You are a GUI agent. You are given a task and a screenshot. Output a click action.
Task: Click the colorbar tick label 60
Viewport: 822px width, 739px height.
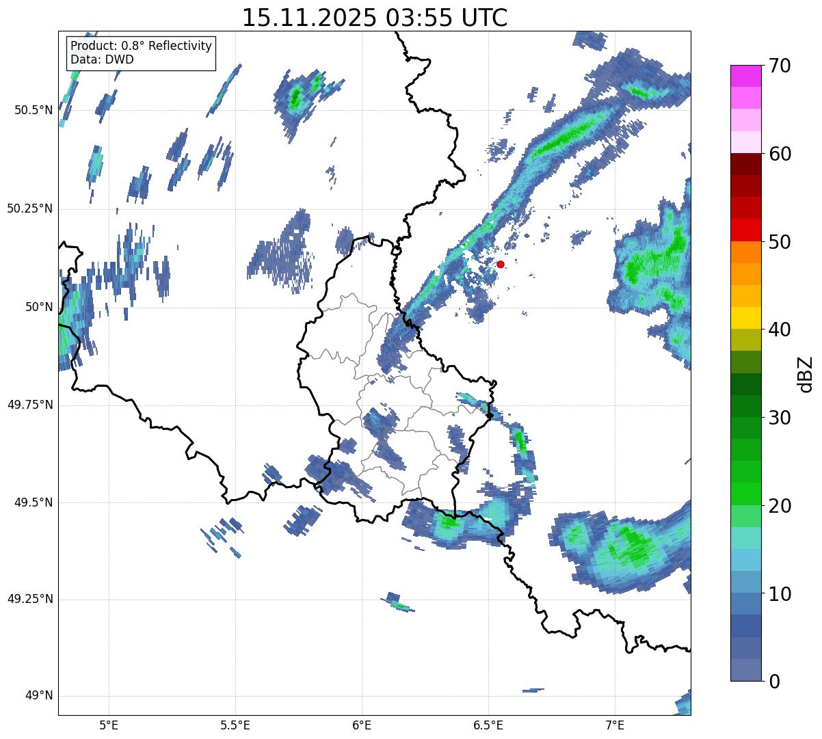point(780,154)
